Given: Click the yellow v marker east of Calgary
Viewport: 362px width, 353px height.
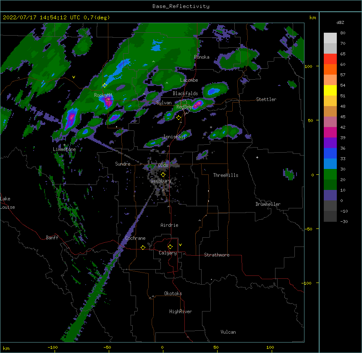Looking at the screenshot, I should click(x=180, y=245).
